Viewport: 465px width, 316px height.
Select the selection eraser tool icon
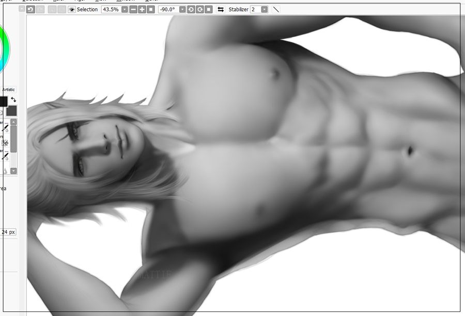(5, 143)
